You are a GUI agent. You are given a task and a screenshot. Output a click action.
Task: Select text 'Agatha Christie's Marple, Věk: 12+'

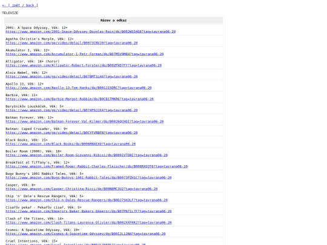pos(39,39)
